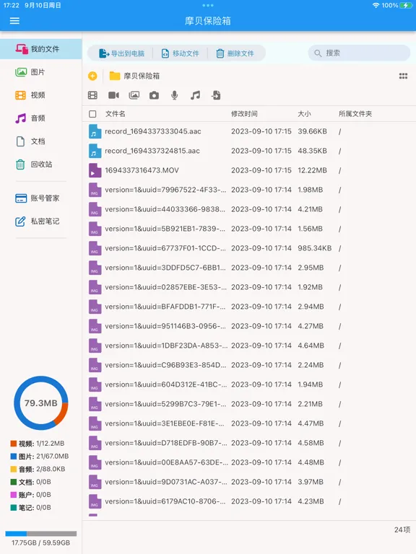
Task: Click the 79.3MB storage donut chart
Action: coord(41,403)
